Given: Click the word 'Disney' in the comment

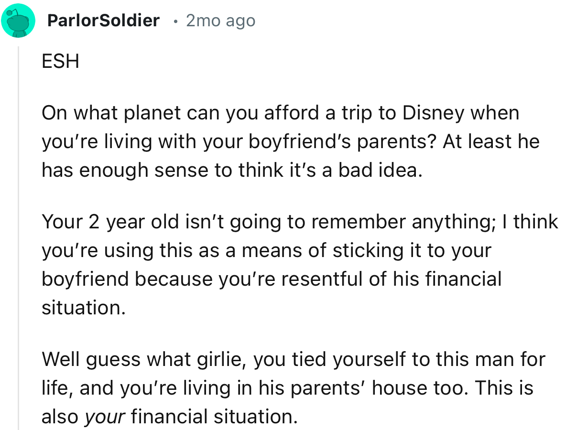Looking at the screenshot, I should click(434, 113).
